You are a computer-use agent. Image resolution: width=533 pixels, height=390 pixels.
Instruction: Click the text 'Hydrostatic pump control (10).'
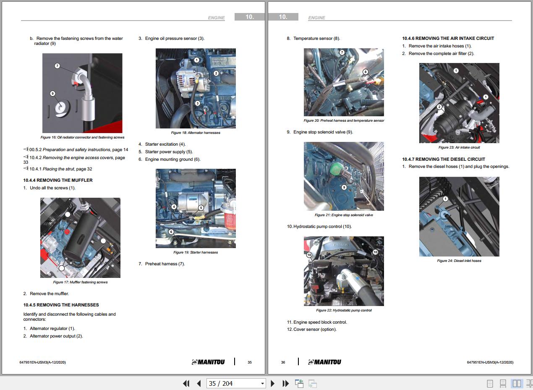click(323, 226)
